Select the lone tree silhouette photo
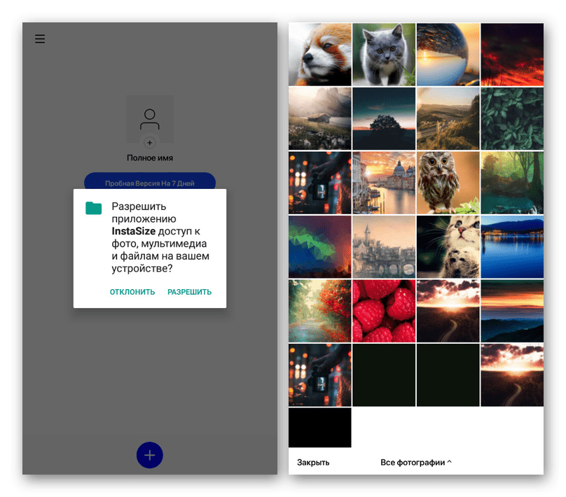 [x=384, y=119]
